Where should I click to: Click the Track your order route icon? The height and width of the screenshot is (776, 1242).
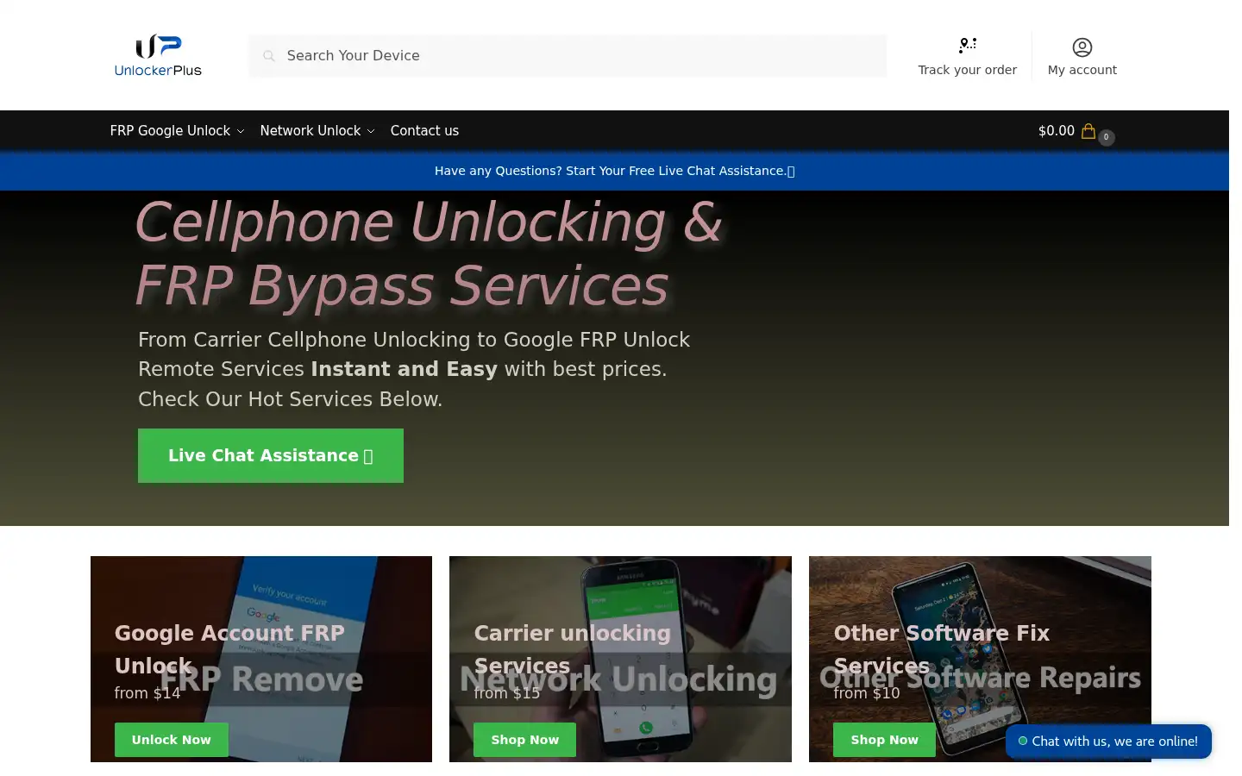coord(967,45)
